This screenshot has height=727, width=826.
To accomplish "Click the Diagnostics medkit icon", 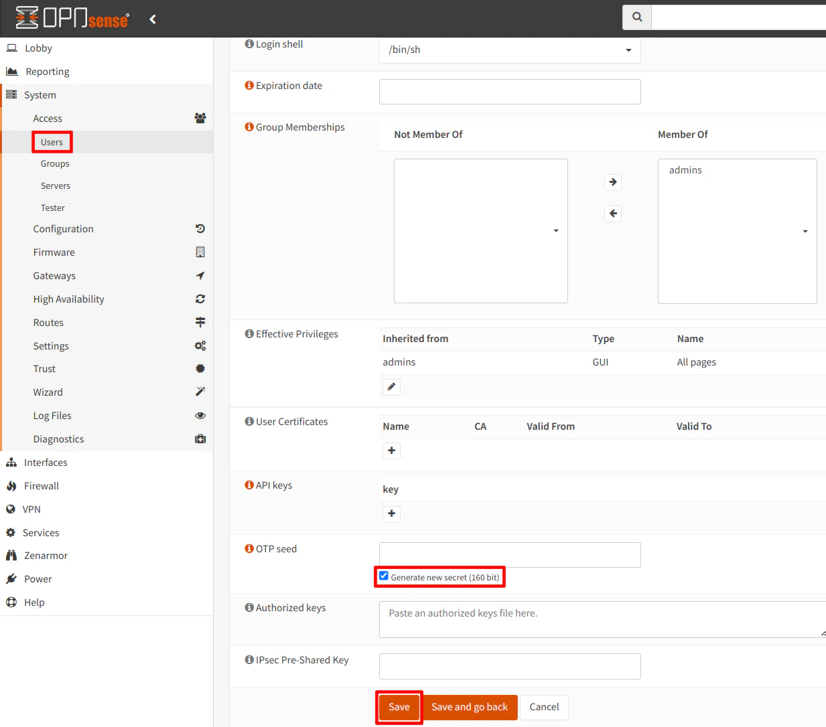I will click(x=200, y=438).
